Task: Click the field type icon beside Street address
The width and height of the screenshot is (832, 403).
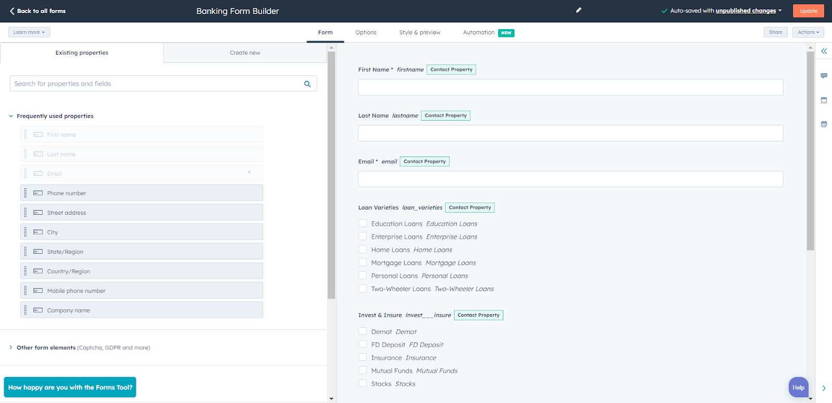Action: pyautogui.click(x=38, y=212)
